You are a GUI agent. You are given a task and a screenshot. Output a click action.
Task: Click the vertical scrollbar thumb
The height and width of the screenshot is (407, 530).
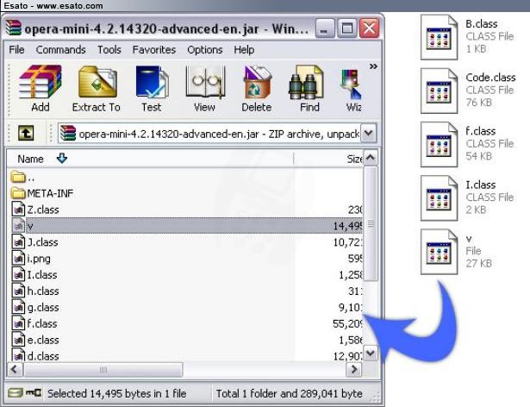tap(371, 223)
